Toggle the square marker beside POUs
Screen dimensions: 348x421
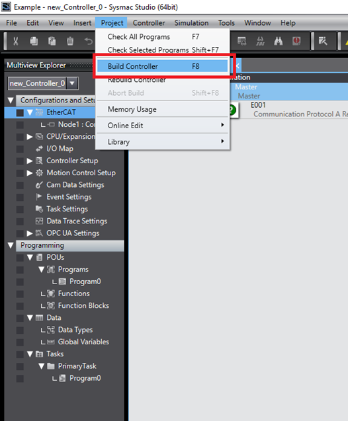pos(20,258)
